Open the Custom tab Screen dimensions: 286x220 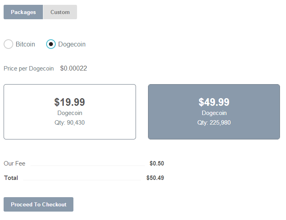pos(60,12)
